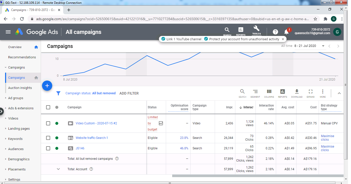
Task: Click the horizontal table scrollbar
Action: [257, 176]
